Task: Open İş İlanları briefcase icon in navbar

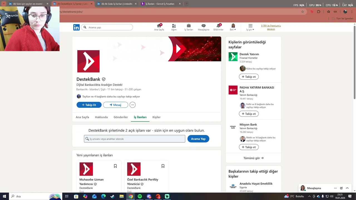Action: (189, 27)
